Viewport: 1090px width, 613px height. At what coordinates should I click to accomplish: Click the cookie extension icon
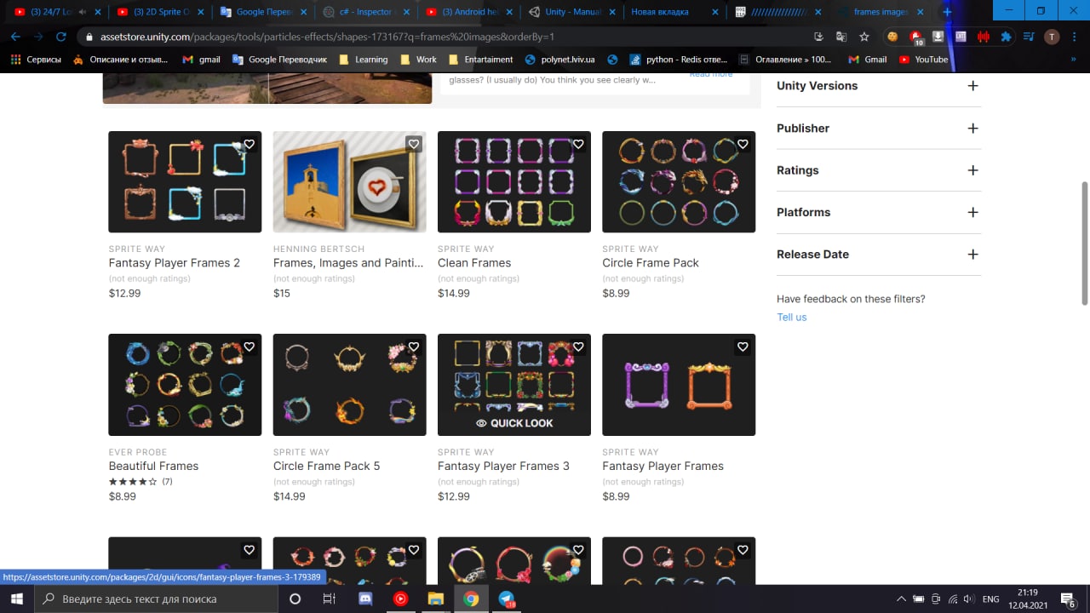tap(892, 37)
